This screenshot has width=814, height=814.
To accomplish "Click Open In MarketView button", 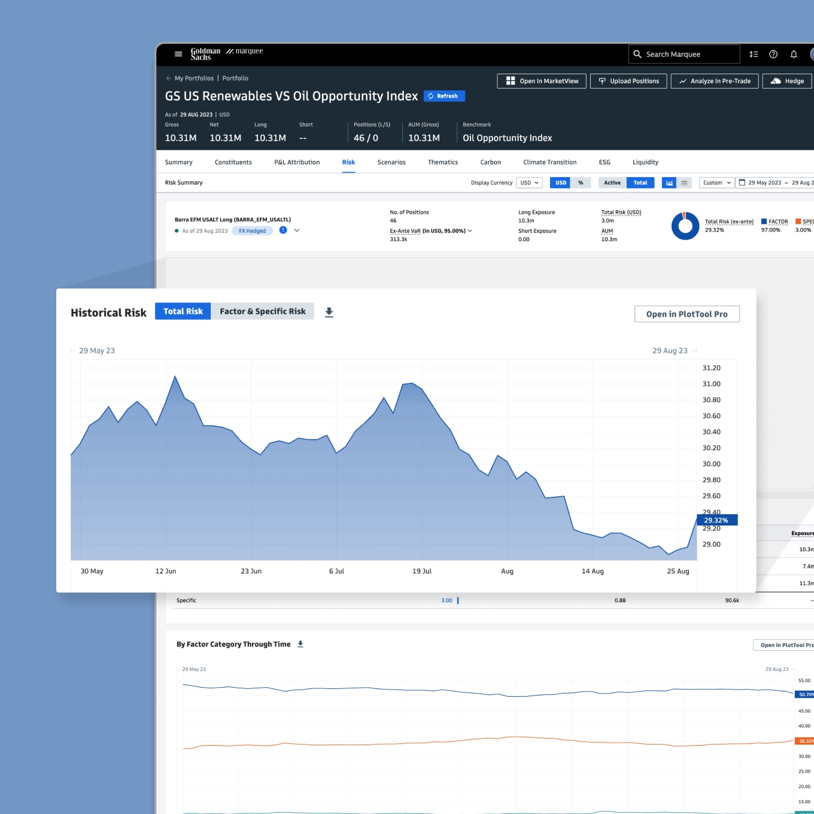I will point(542,81).
